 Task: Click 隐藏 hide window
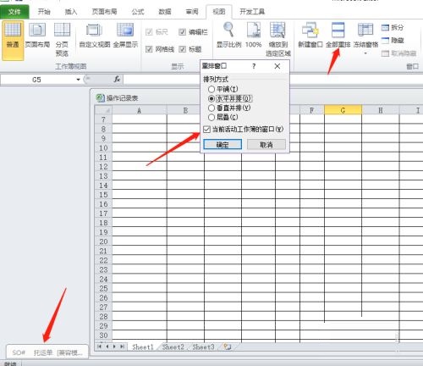click(x=393, y=41)
